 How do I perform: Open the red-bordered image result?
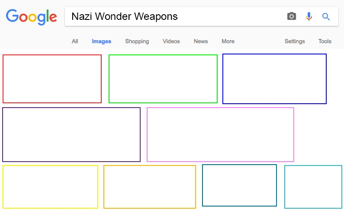[52, 79]
